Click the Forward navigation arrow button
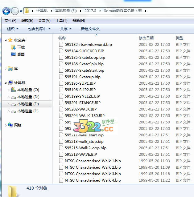 click(x=15, y=11)
